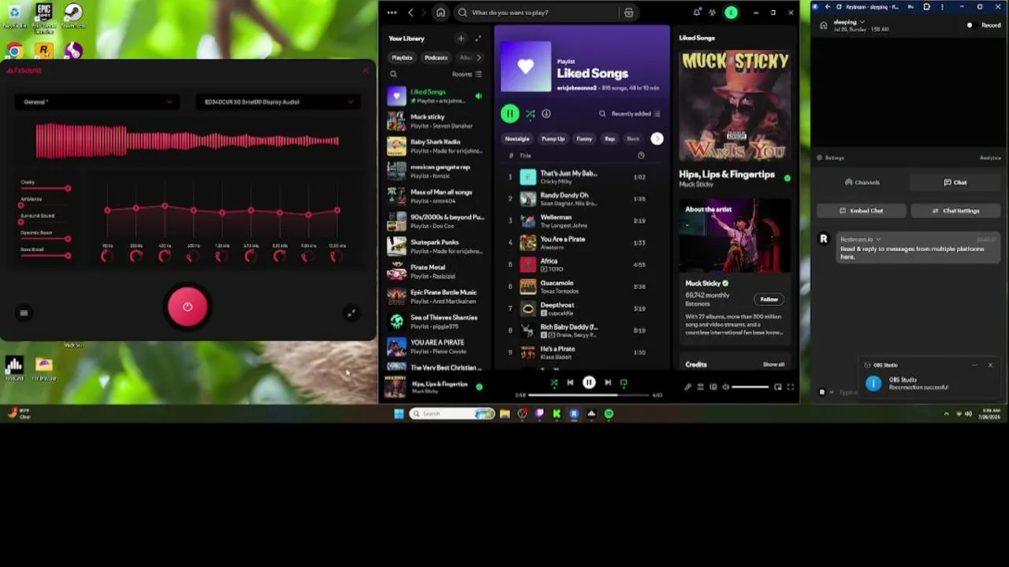Create a new playlist with plus icon
1009x567 pixels.
[x=460, y=39]
